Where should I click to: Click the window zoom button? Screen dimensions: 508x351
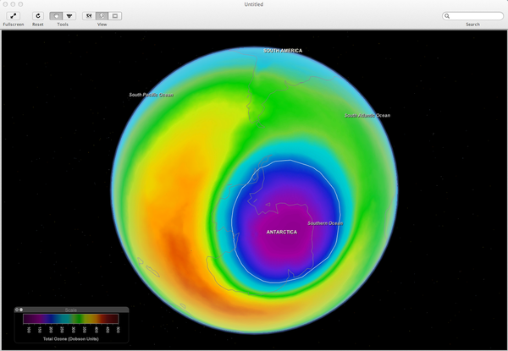21,4
